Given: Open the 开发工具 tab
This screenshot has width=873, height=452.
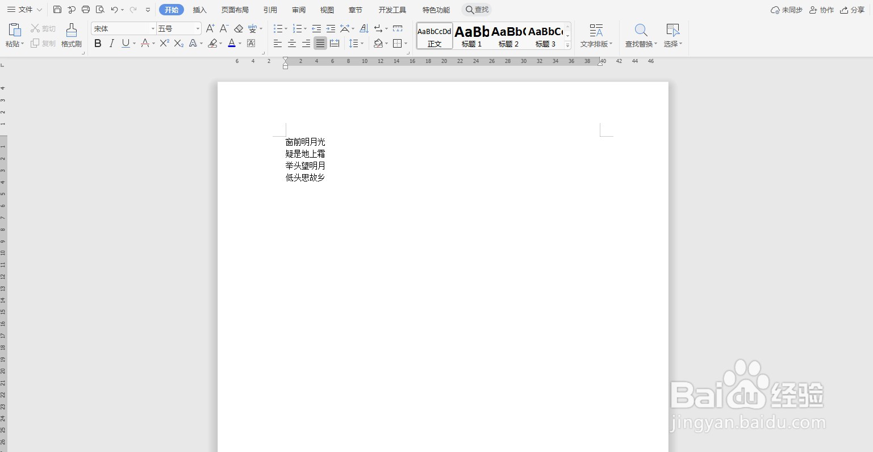Looking at the screenshot, I should 392,10.
